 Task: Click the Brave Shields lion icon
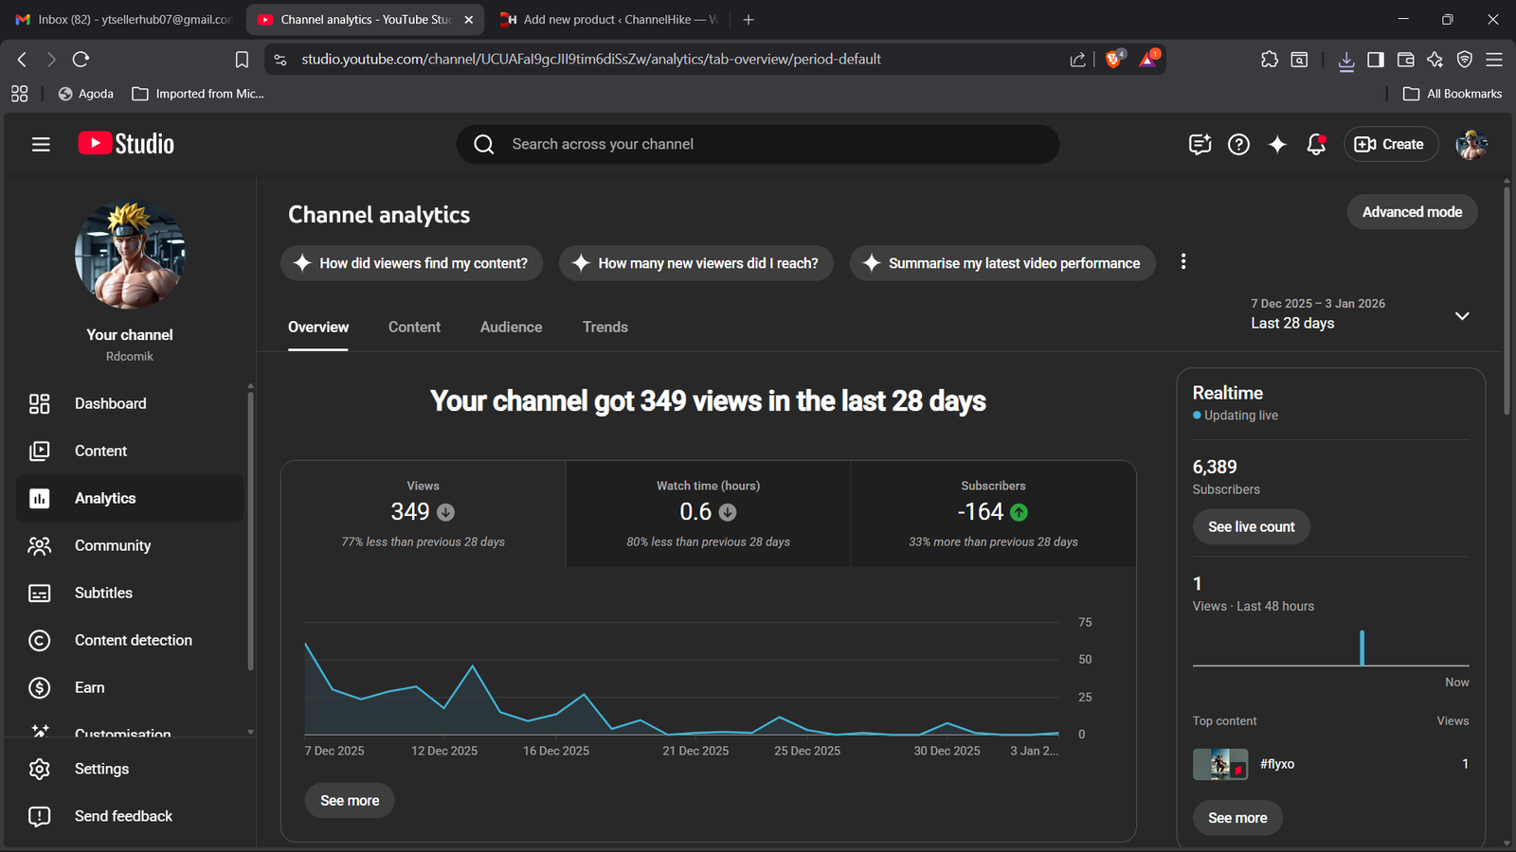tap(1114, 59)
